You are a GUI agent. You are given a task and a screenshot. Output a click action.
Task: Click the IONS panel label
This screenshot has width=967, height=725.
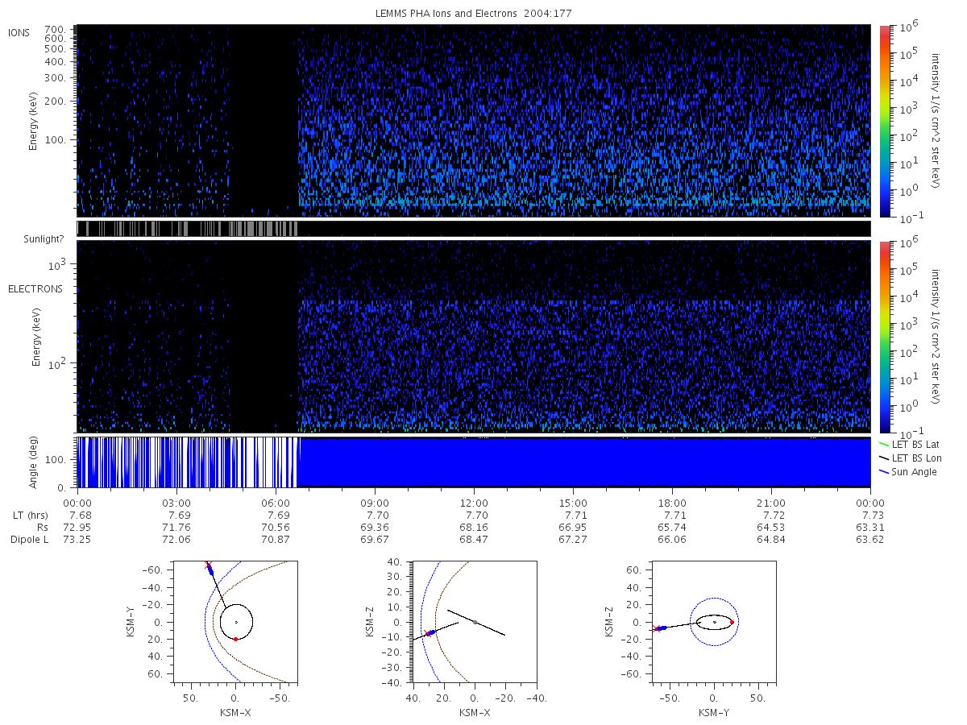[x=20, y=33]
